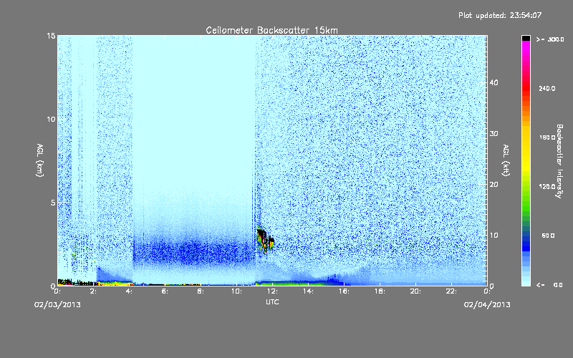Click the 2: hour tick on time axis
This screenshot has width=573, height=358.
(x=93, y=291)
